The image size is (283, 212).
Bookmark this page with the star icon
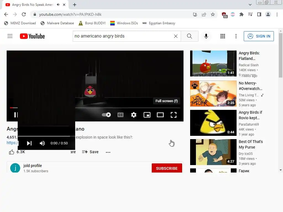pyautogui.click(x=213, y=14)
